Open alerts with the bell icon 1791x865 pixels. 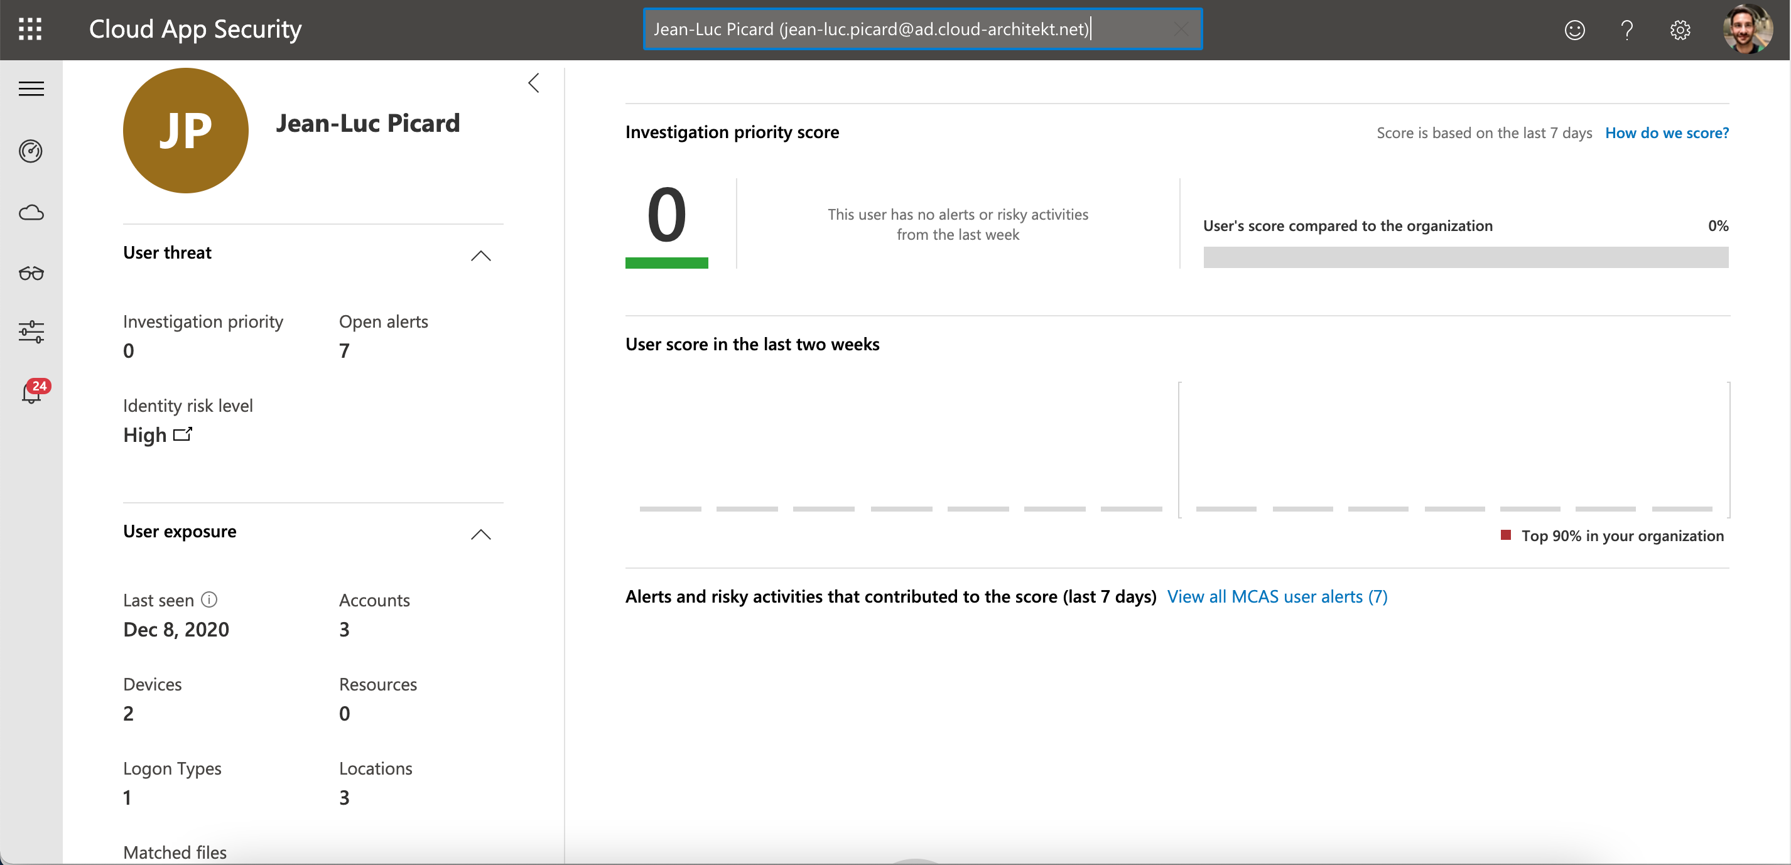coord(31,394)
